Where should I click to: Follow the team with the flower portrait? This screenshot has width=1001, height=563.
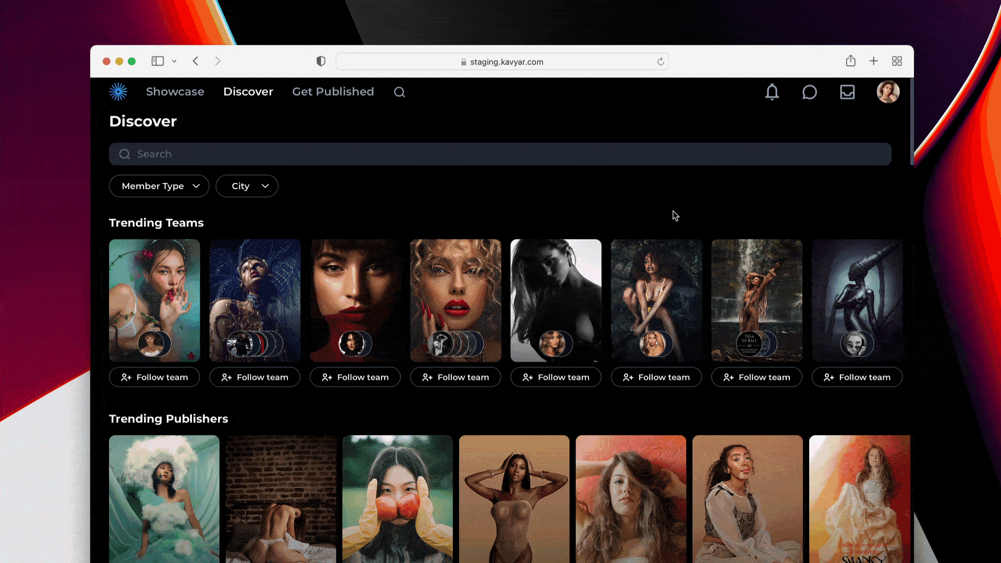tap(154, 377)
